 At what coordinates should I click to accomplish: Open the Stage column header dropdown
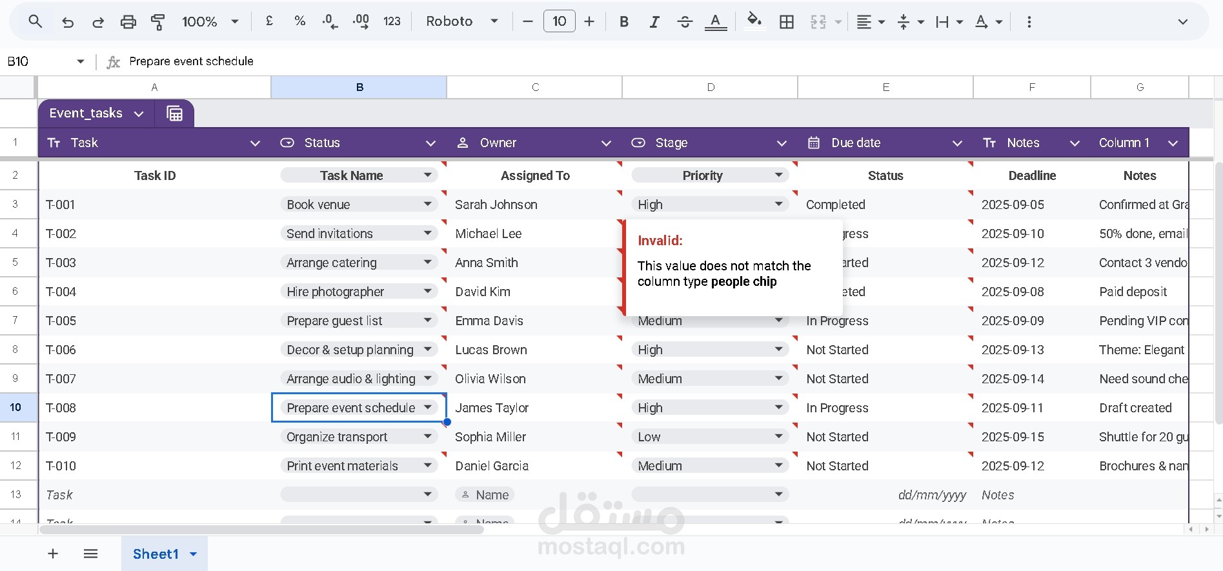(782, 143)
